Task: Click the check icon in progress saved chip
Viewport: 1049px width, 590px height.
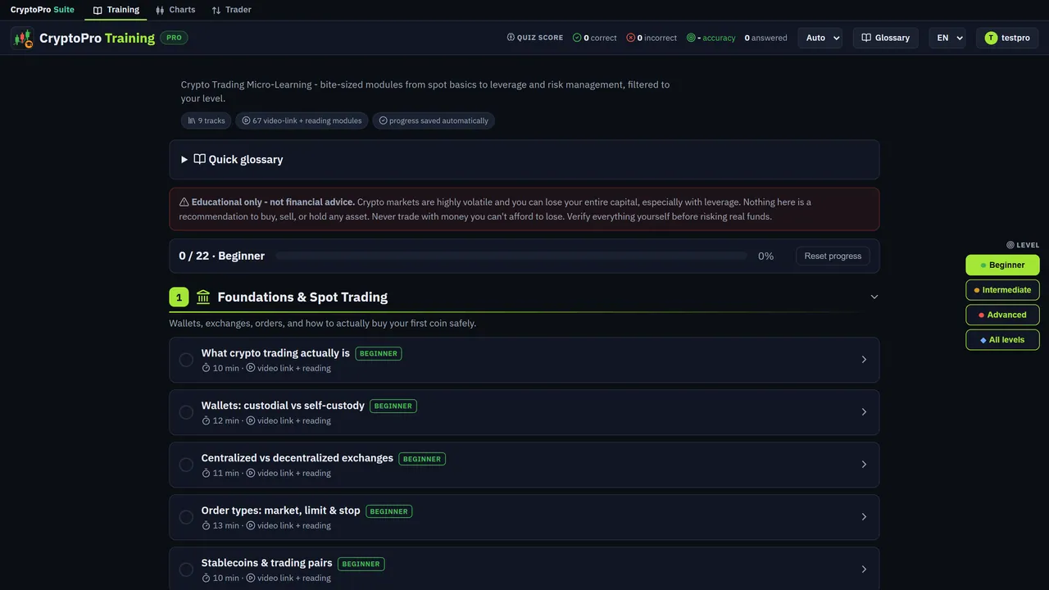Action: 383,120
